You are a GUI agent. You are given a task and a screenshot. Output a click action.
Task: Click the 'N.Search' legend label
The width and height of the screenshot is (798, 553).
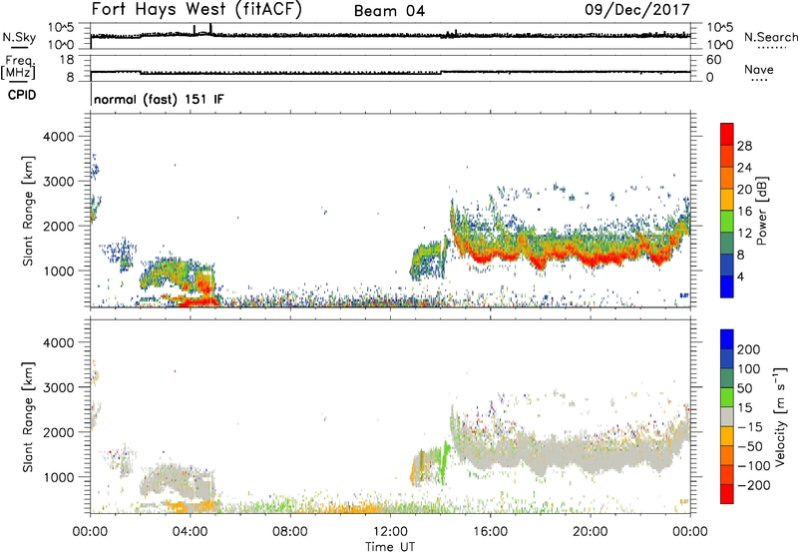pos(770,37)
